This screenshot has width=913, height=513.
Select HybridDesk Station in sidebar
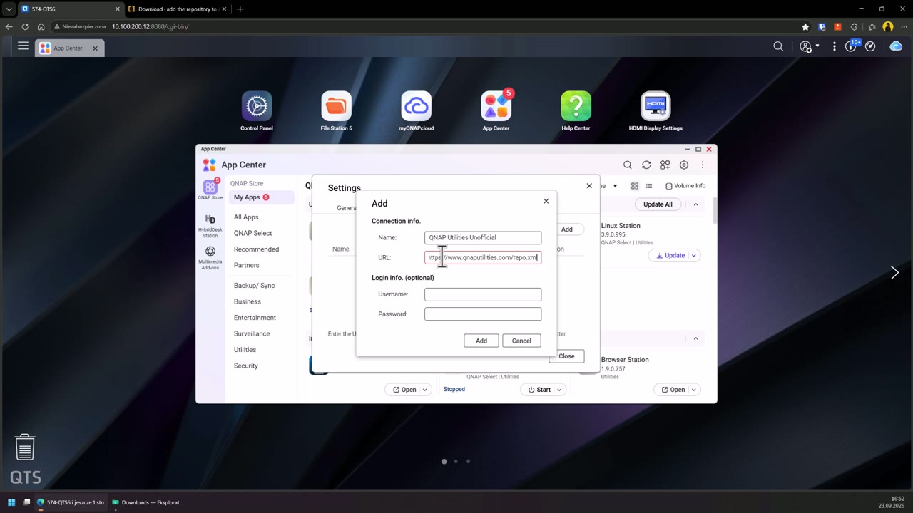coord(210,226)
